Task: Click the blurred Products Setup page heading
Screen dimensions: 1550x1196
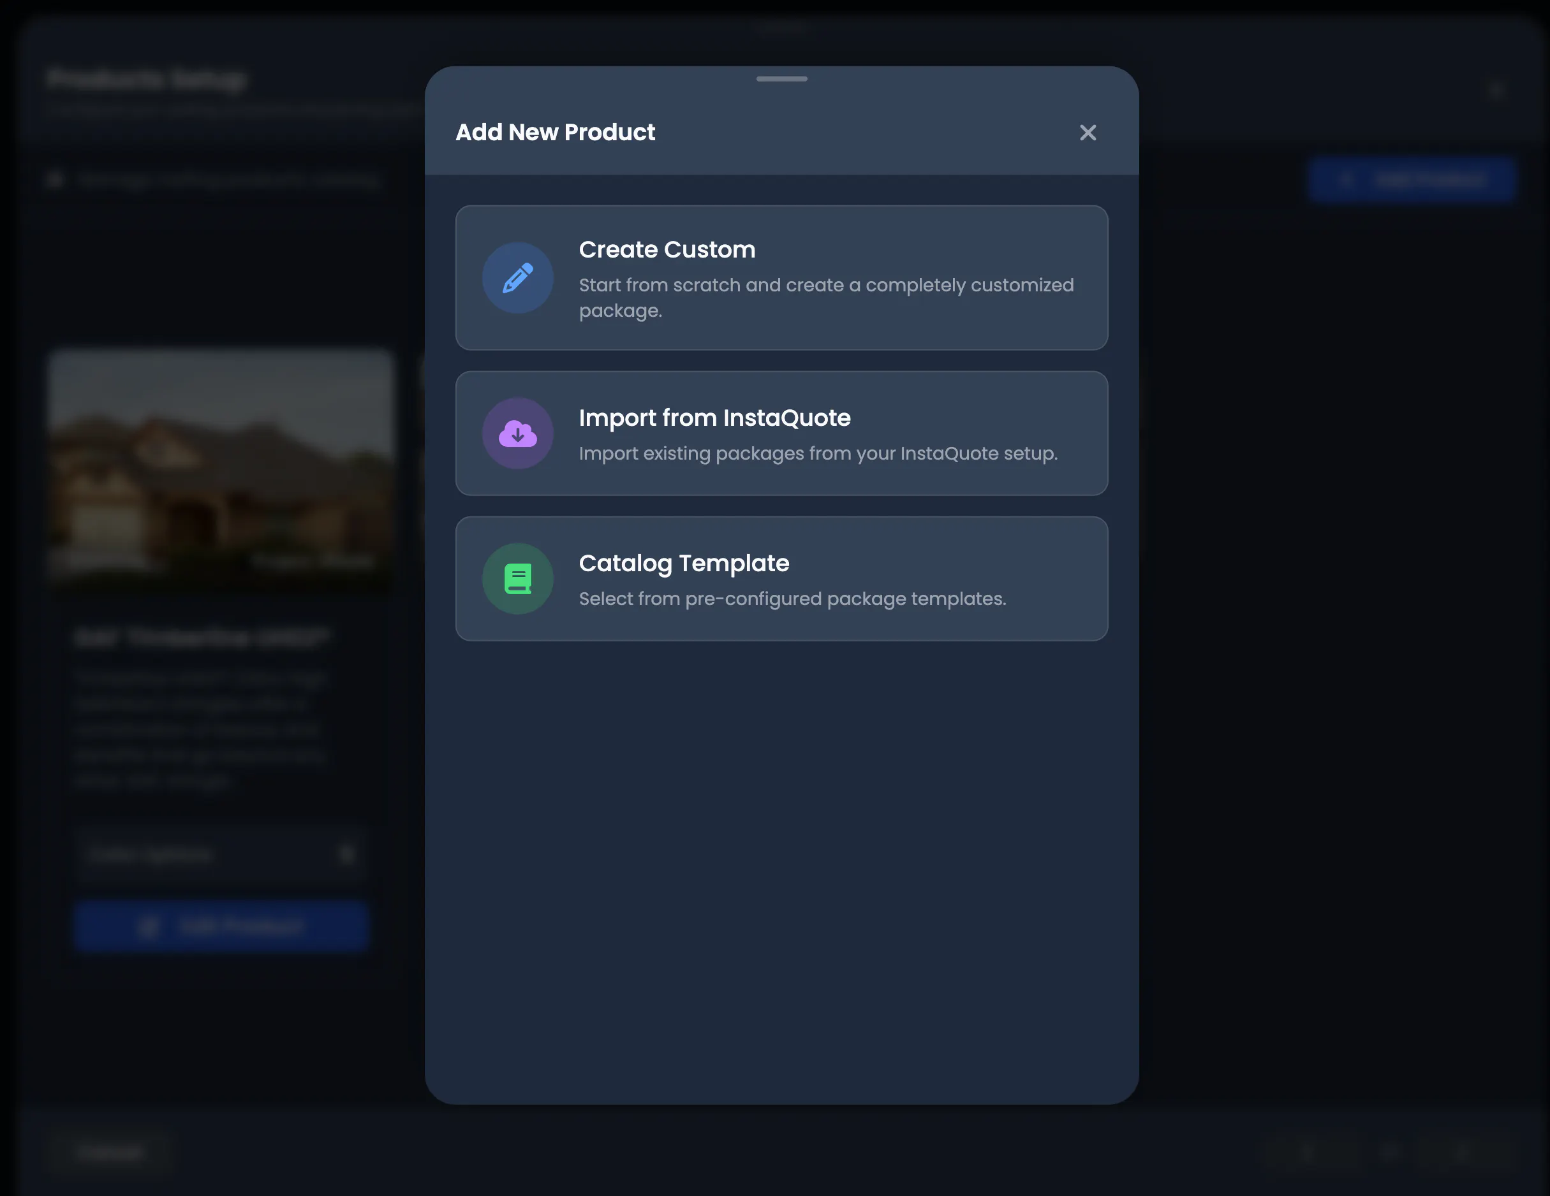Action: coord(147,80)
